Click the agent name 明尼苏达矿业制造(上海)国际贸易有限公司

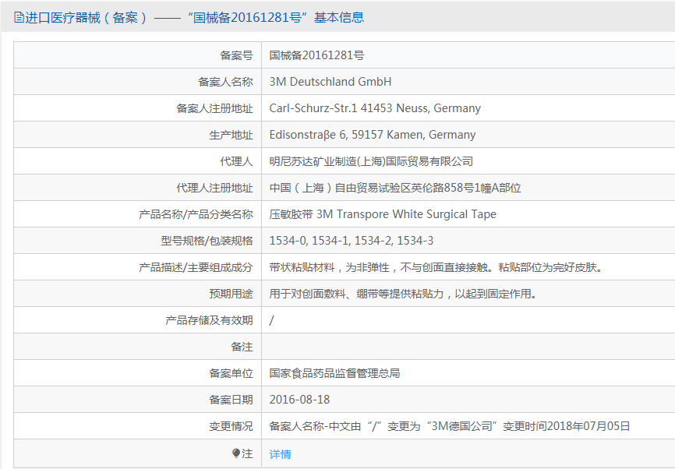pyautogui.click(x=371, y=161)
